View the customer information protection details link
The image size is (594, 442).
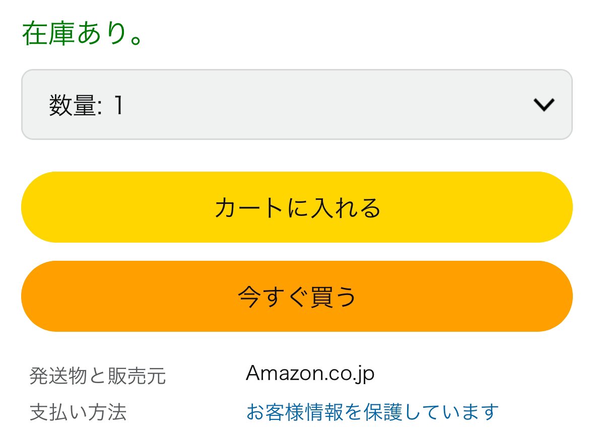pos(372,412)
